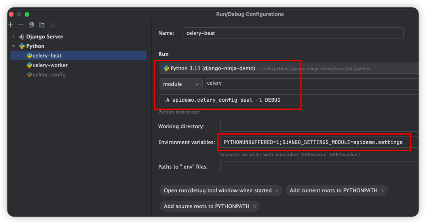Click the dj Django Server icon
This screenshot has height=224, width=426.
pyautogui.click(x=21, y=37)
